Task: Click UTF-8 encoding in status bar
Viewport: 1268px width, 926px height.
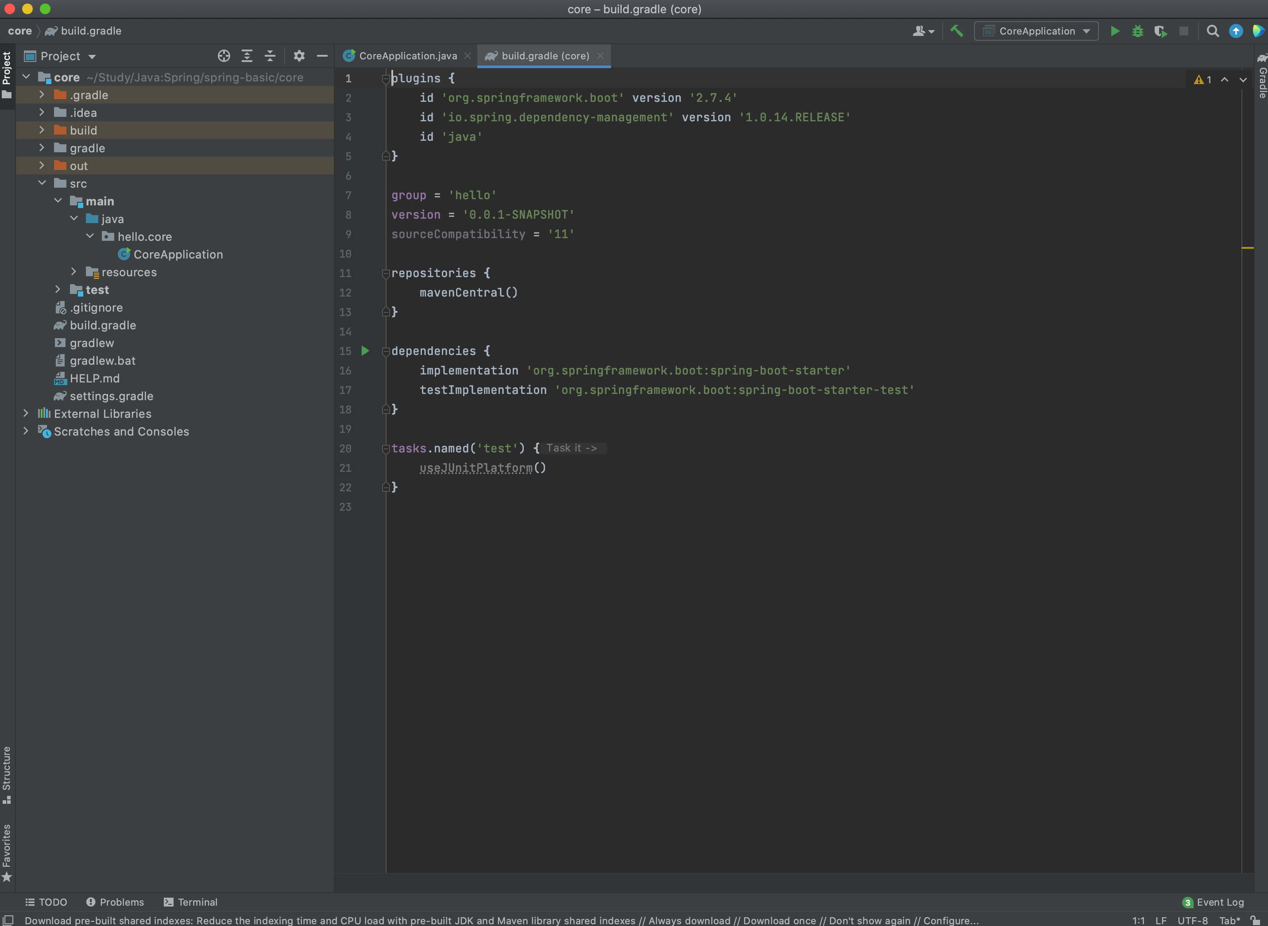Action: pos(1192,920)
